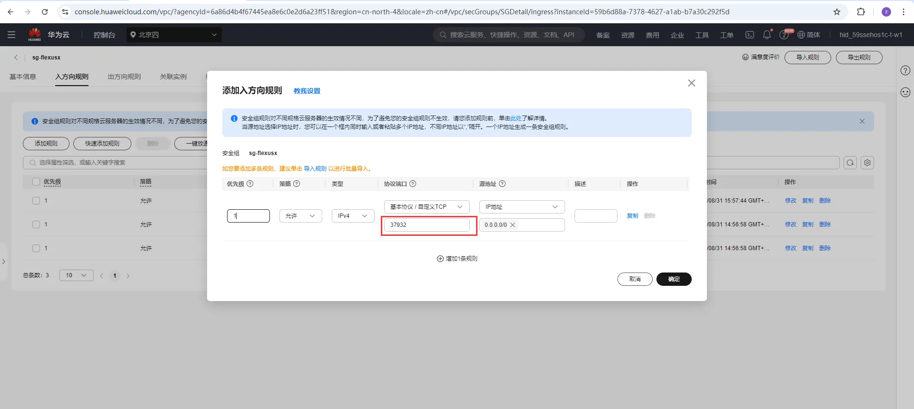This screenshot has width=914, height=409.
Task: Click the empty description input field
Action: [596, 216]
